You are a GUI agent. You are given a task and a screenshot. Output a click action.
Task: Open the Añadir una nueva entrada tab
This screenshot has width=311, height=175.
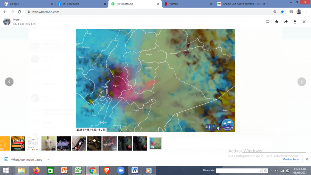click(241, 4)
